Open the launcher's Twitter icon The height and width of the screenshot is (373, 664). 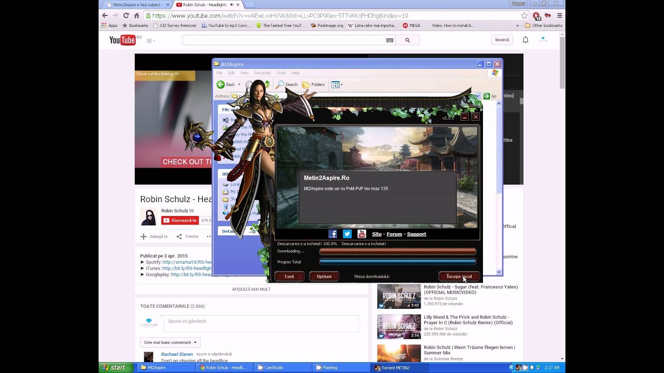pos(347,234)
